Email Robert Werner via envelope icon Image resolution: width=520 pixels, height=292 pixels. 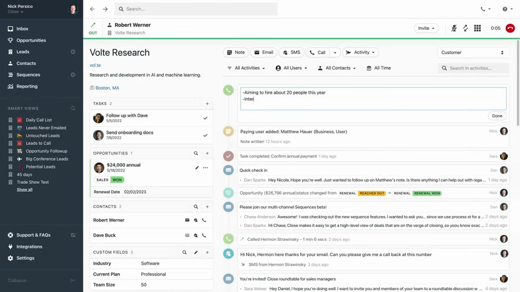tap(187, 220)
